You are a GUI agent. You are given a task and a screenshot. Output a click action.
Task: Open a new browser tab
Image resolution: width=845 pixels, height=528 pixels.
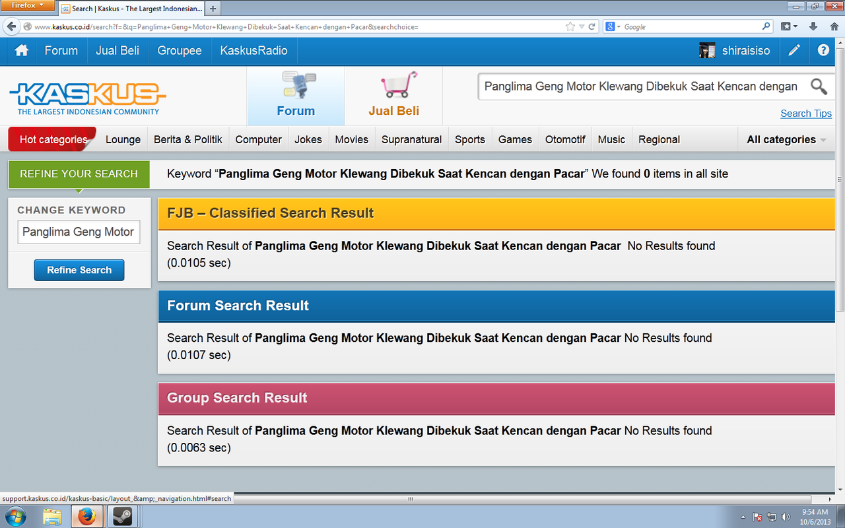pyautogui.click(x=213, y=9)
